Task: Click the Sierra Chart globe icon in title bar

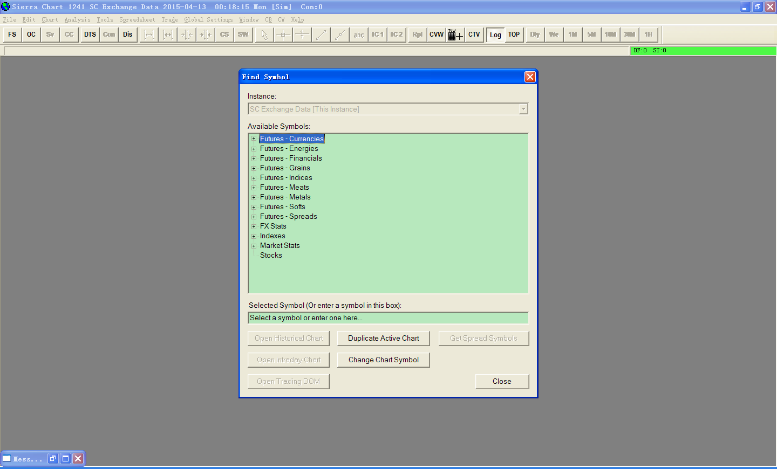Action: 5,6
